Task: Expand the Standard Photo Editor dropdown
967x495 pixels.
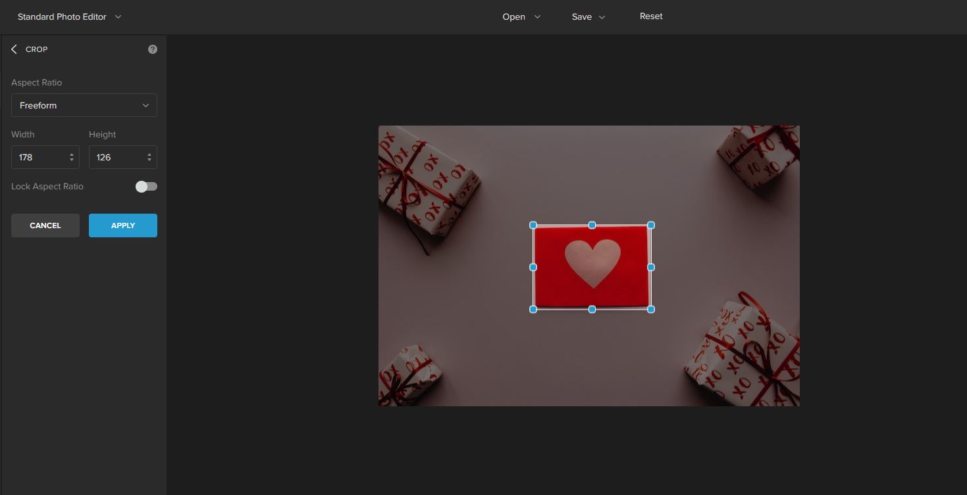Action: pyautogui.click(x=69, y=16)
